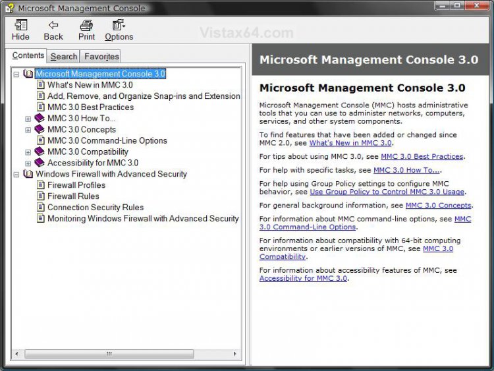Open the Options toolbar menu

119,30
